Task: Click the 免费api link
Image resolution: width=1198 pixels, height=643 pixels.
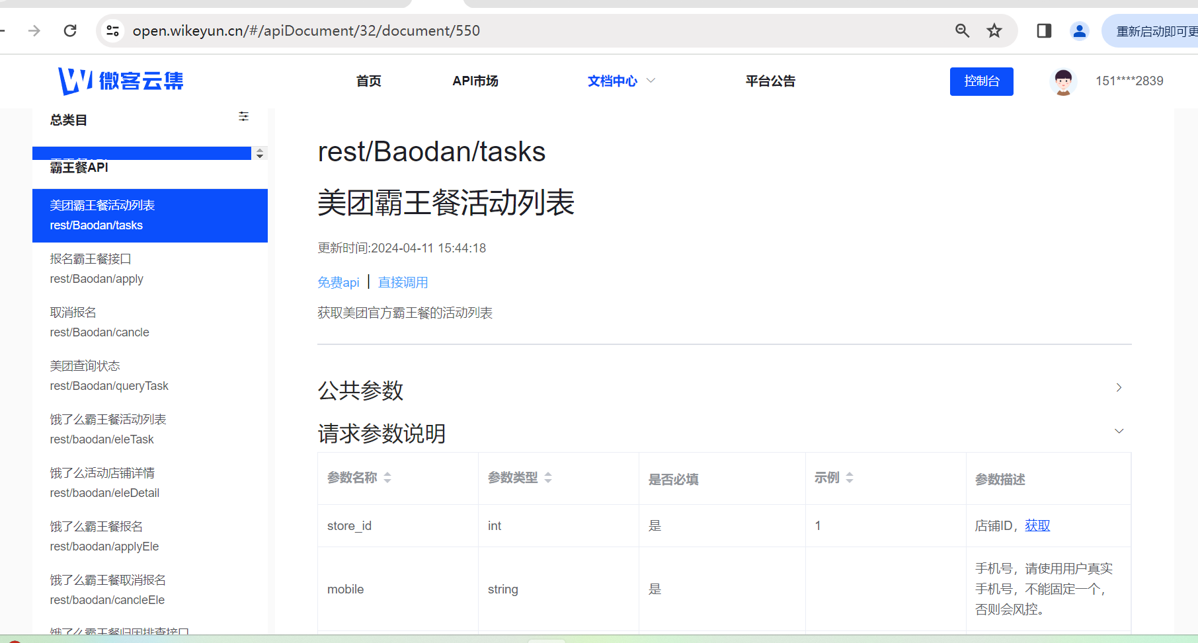Action: click(x=339, y=282)
